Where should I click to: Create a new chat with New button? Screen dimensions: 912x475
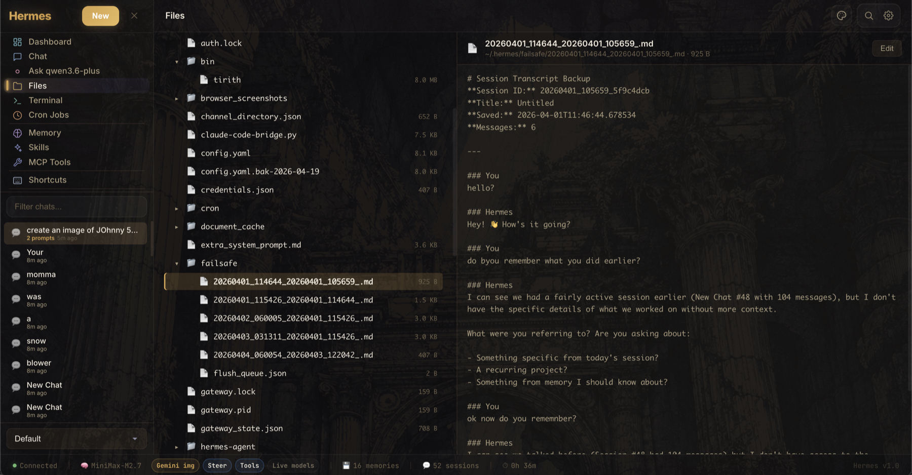tap(100, 16)
